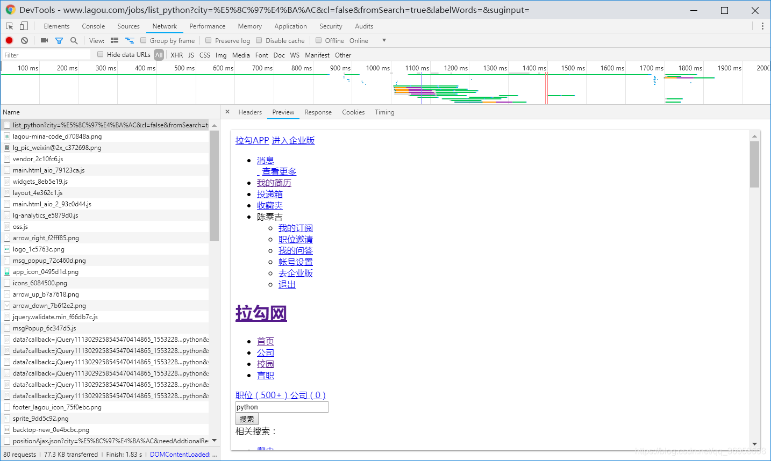Select the inspect element tool icon
771x461 pixels.
point(9,26)
